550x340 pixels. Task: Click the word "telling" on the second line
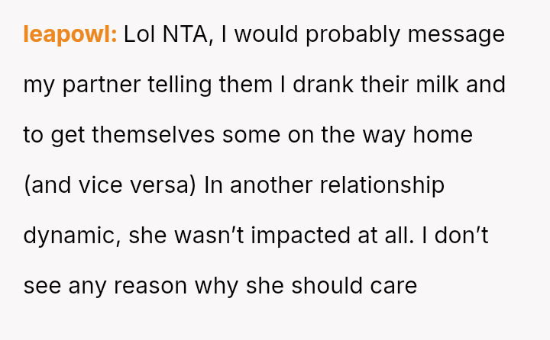pos(180,85)
